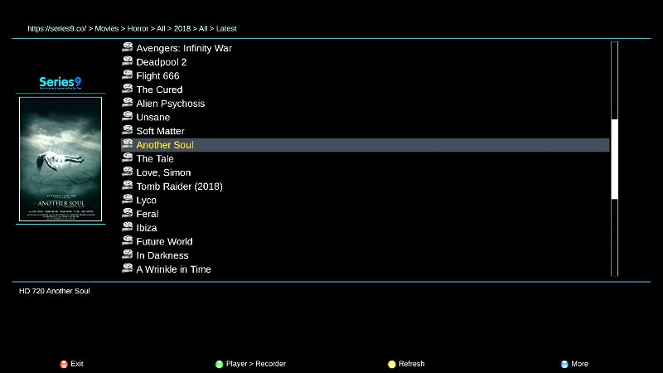Click the More label
Image resolution: width=663 pixels, height=373 pixels.
coord(579,364)
